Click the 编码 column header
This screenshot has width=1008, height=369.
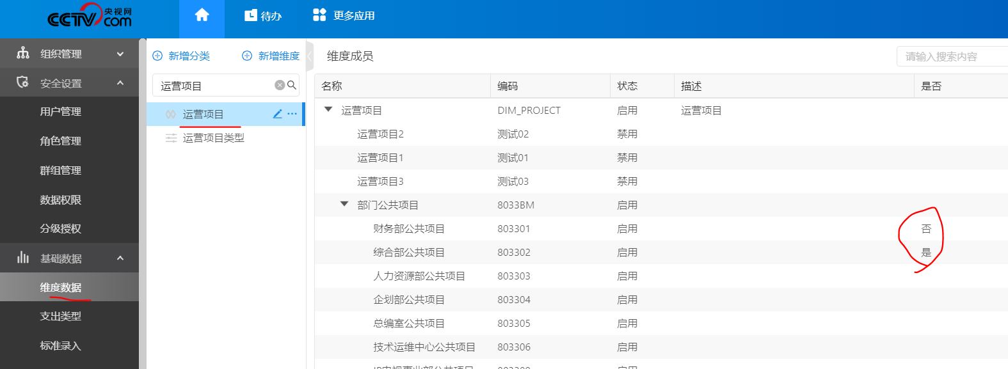(x=508, y=86)
